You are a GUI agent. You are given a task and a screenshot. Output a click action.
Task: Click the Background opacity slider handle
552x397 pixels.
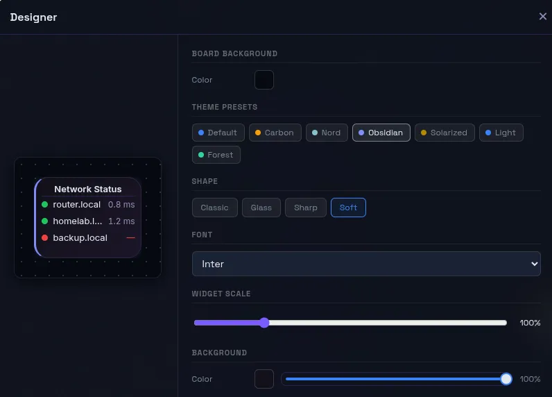[506, 379]
